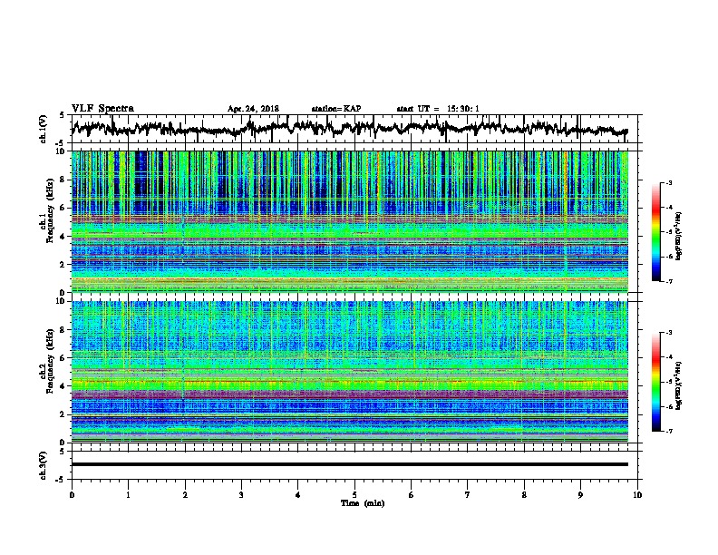
Task: Click the time axis tick "1"
Action: [128, 495]
